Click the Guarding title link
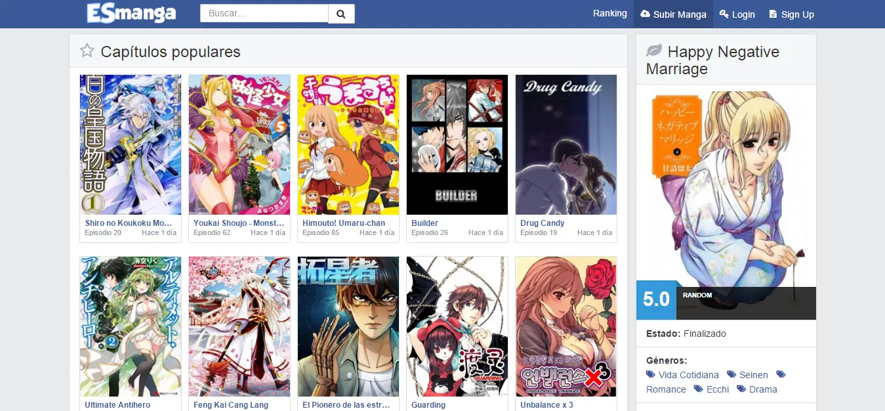 (428, 405)
